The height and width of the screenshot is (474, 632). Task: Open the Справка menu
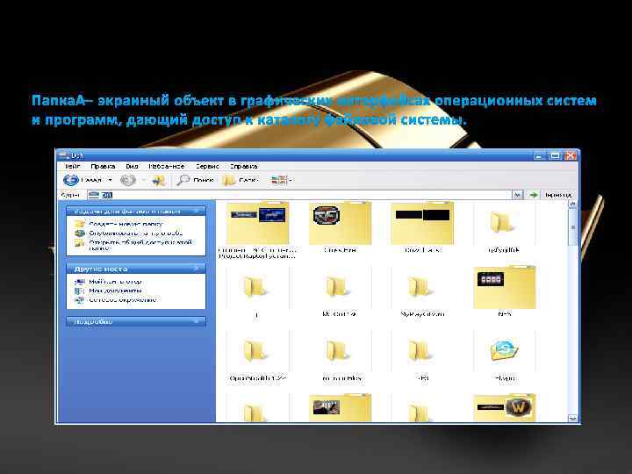coord(243,167)
